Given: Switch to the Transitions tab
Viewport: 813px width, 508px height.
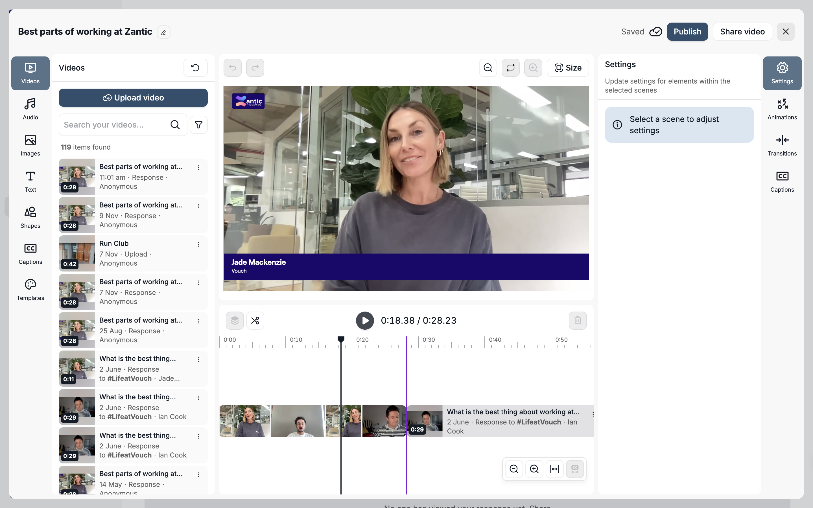Looking at the screenshot, I should point(782,145).
